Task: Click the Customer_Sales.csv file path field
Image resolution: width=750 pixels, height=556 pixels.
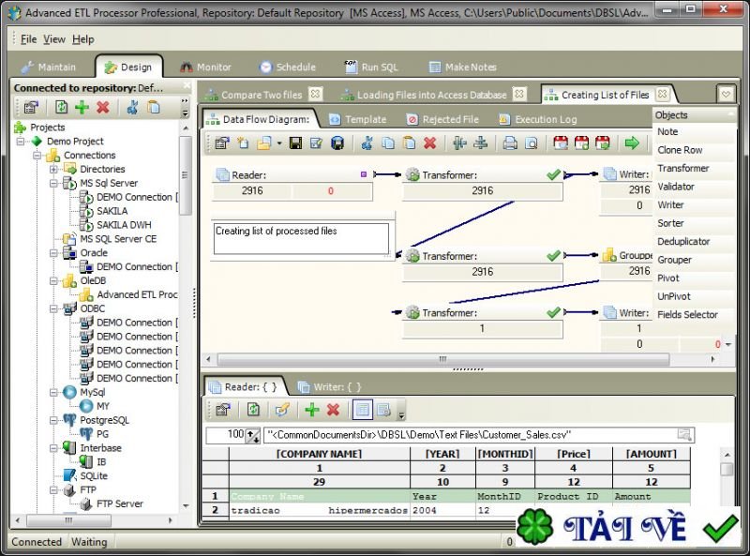Action: 469,435
